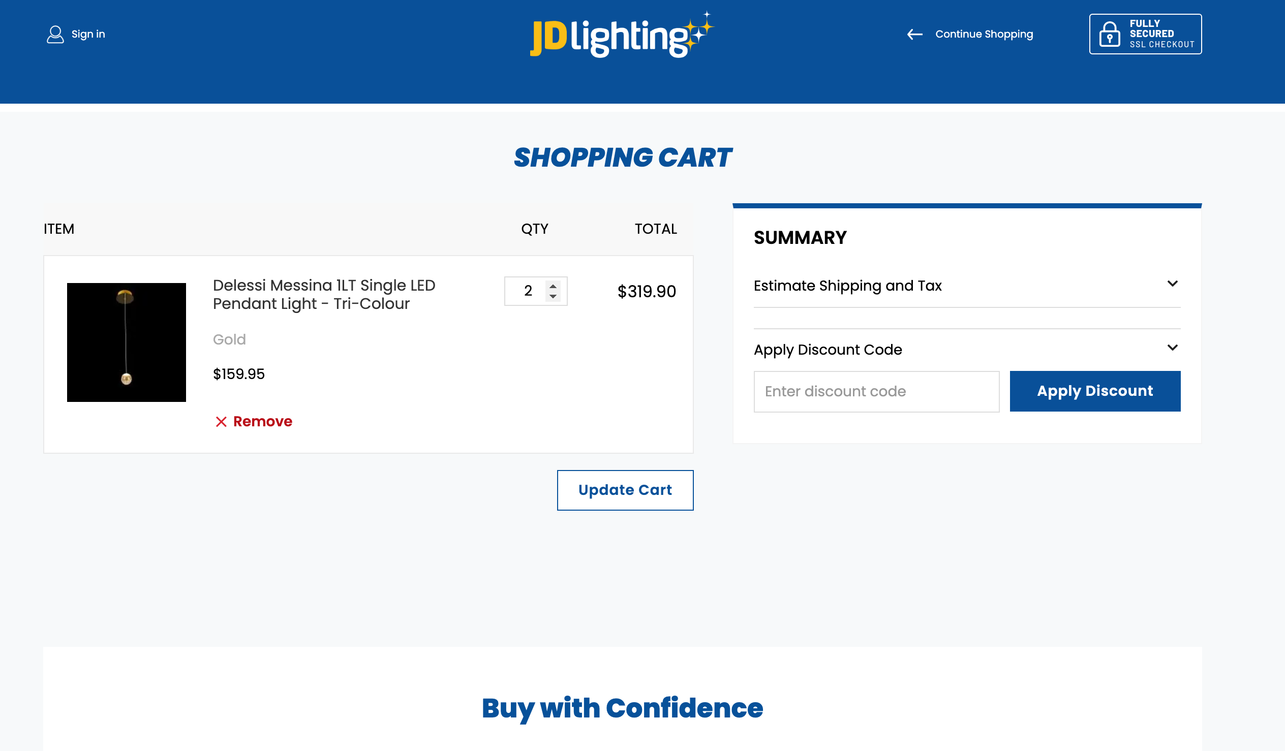
Task: Click the back arrow beside Continue Shopping
Action: [x=915, y=34]
